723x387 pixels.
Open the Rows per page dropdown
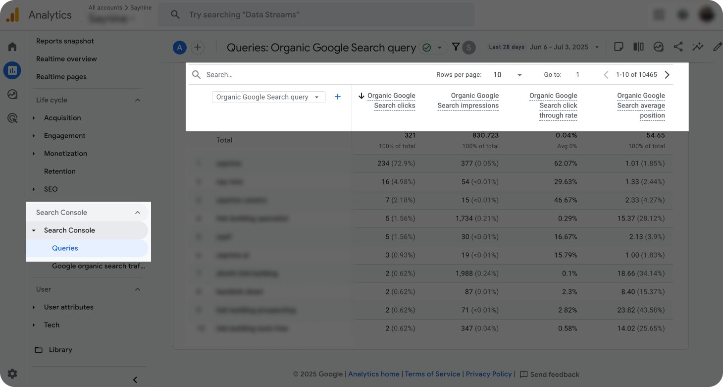point(508,75)
